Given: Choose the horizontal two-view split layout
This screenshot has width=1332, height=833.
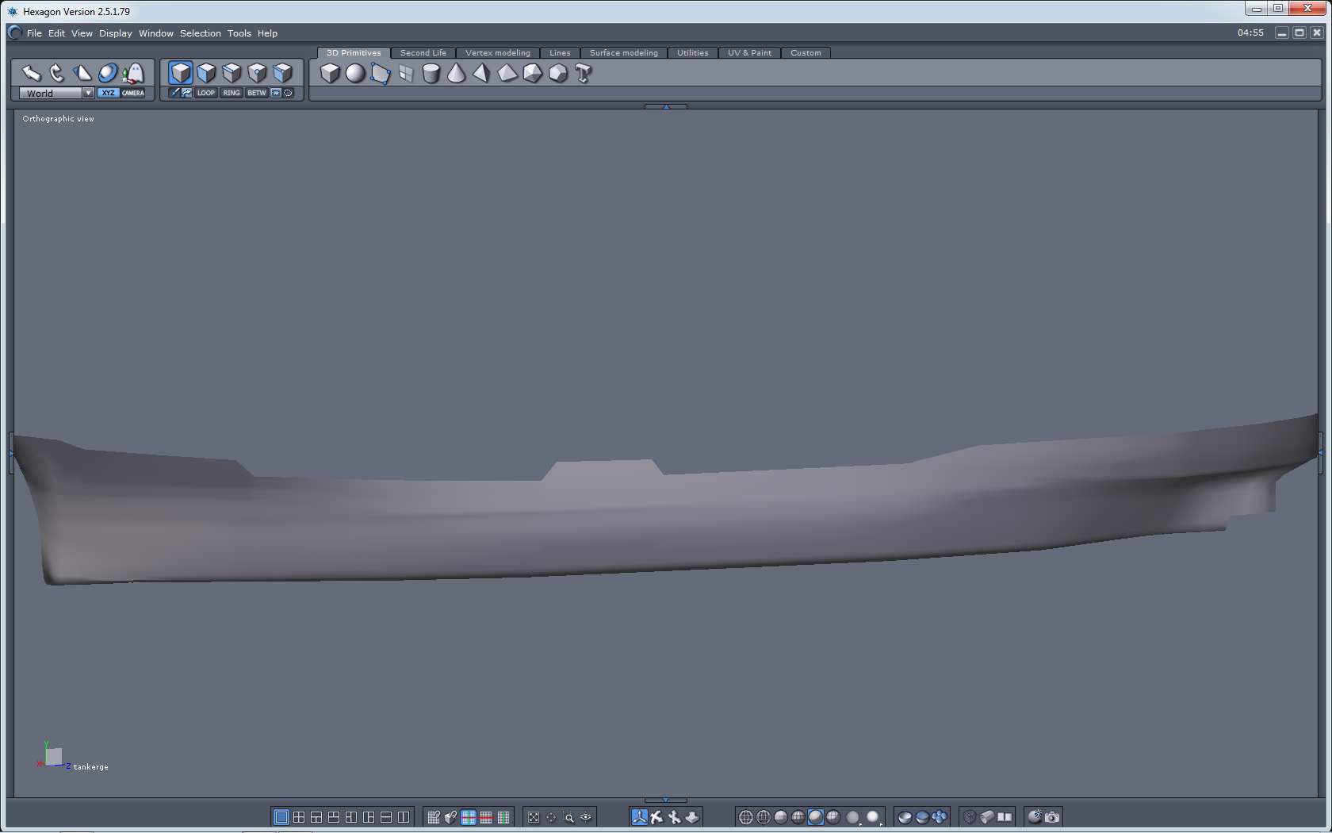Looking at the screenshot, I should [386, 817].
